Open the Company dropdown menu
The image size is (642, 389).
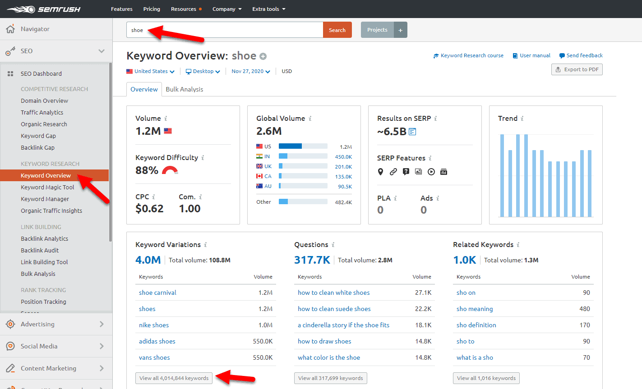(227, 9)
